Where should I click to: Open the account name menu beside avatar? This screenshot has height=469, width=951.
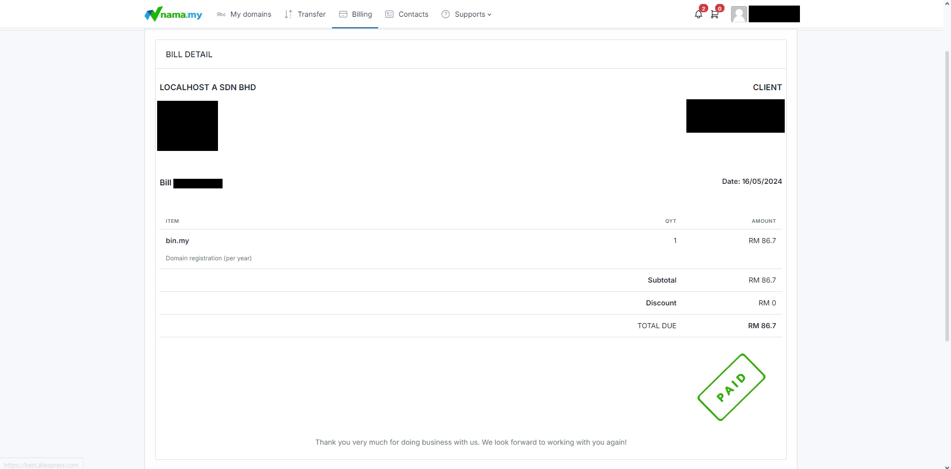(774, 14)
